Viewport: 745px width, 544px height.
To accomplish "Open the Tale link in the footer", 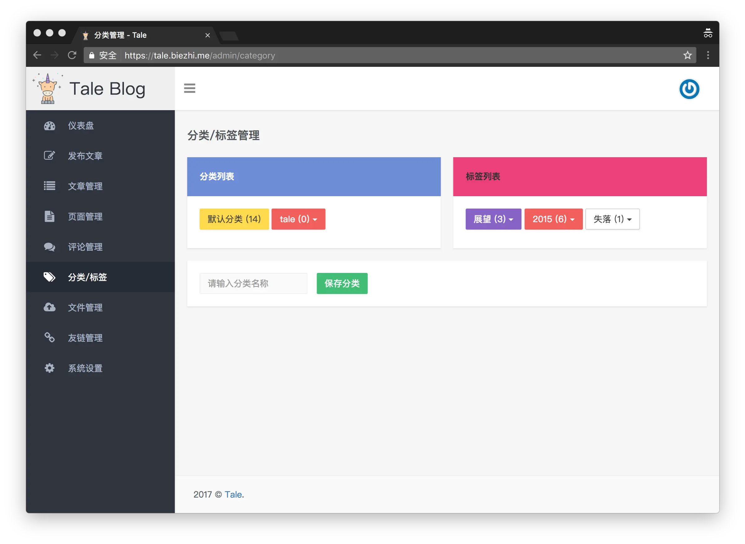I will [233, 494].
